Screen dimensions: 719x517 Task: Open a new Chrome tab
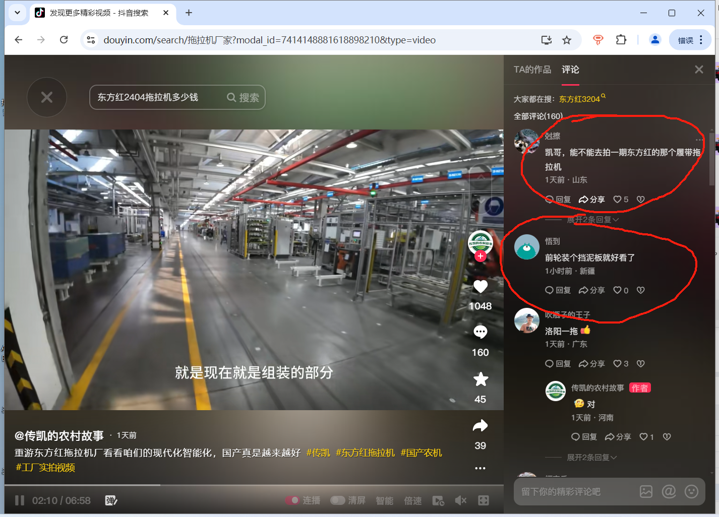[189, 13]
